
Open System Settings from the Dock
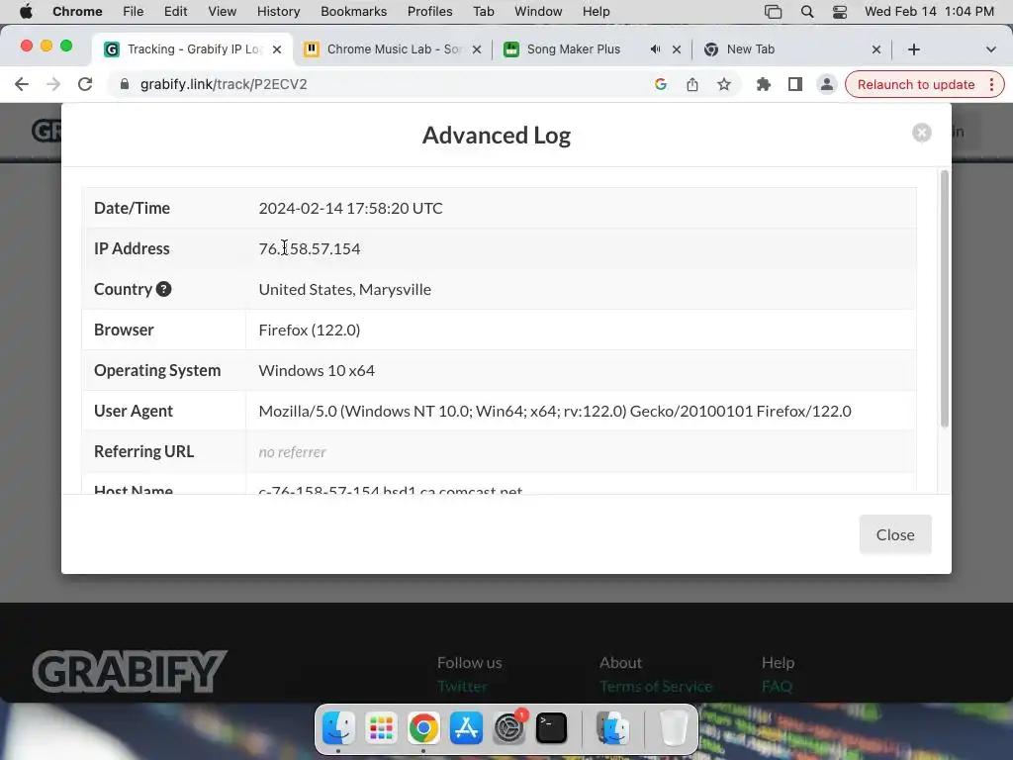coord(508,727)
